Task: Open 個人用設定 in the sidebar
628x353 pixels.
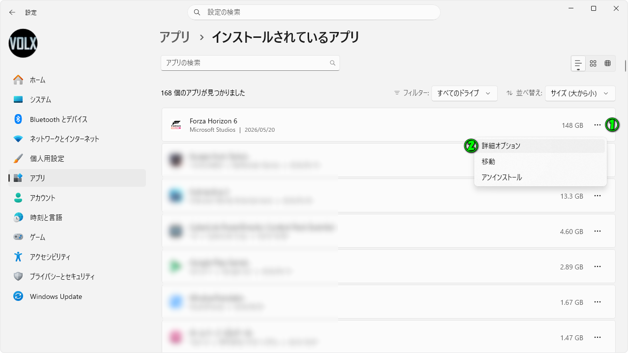Action: pos(77,158)
